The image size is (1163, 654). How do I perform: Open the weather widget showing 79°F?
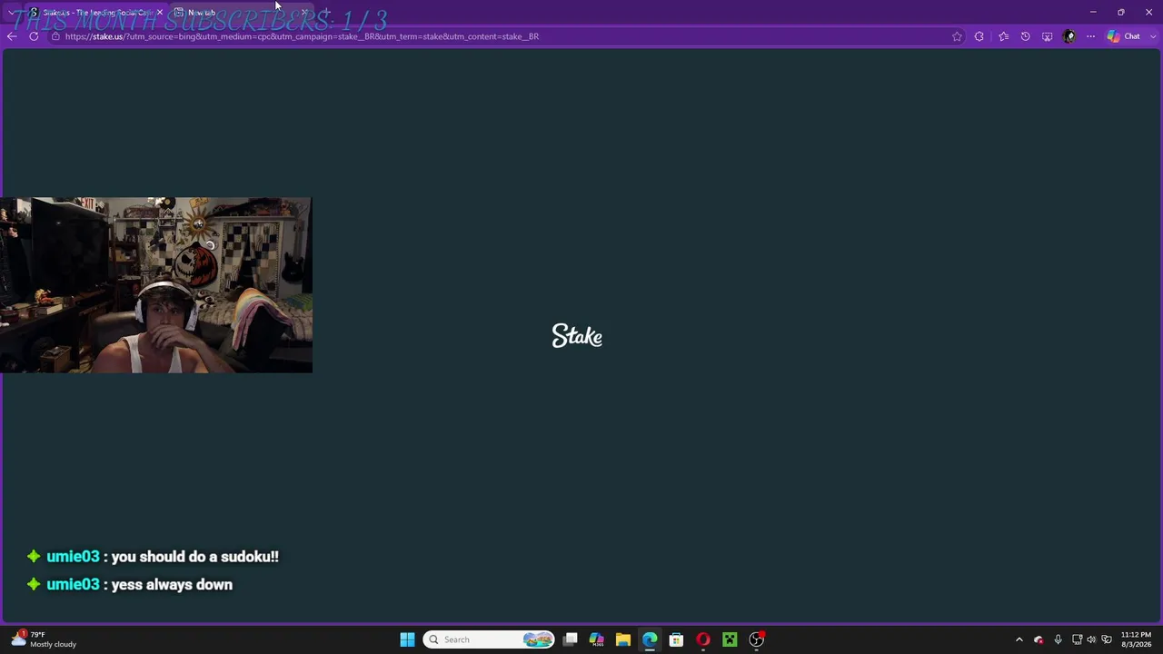pos(44,639)
